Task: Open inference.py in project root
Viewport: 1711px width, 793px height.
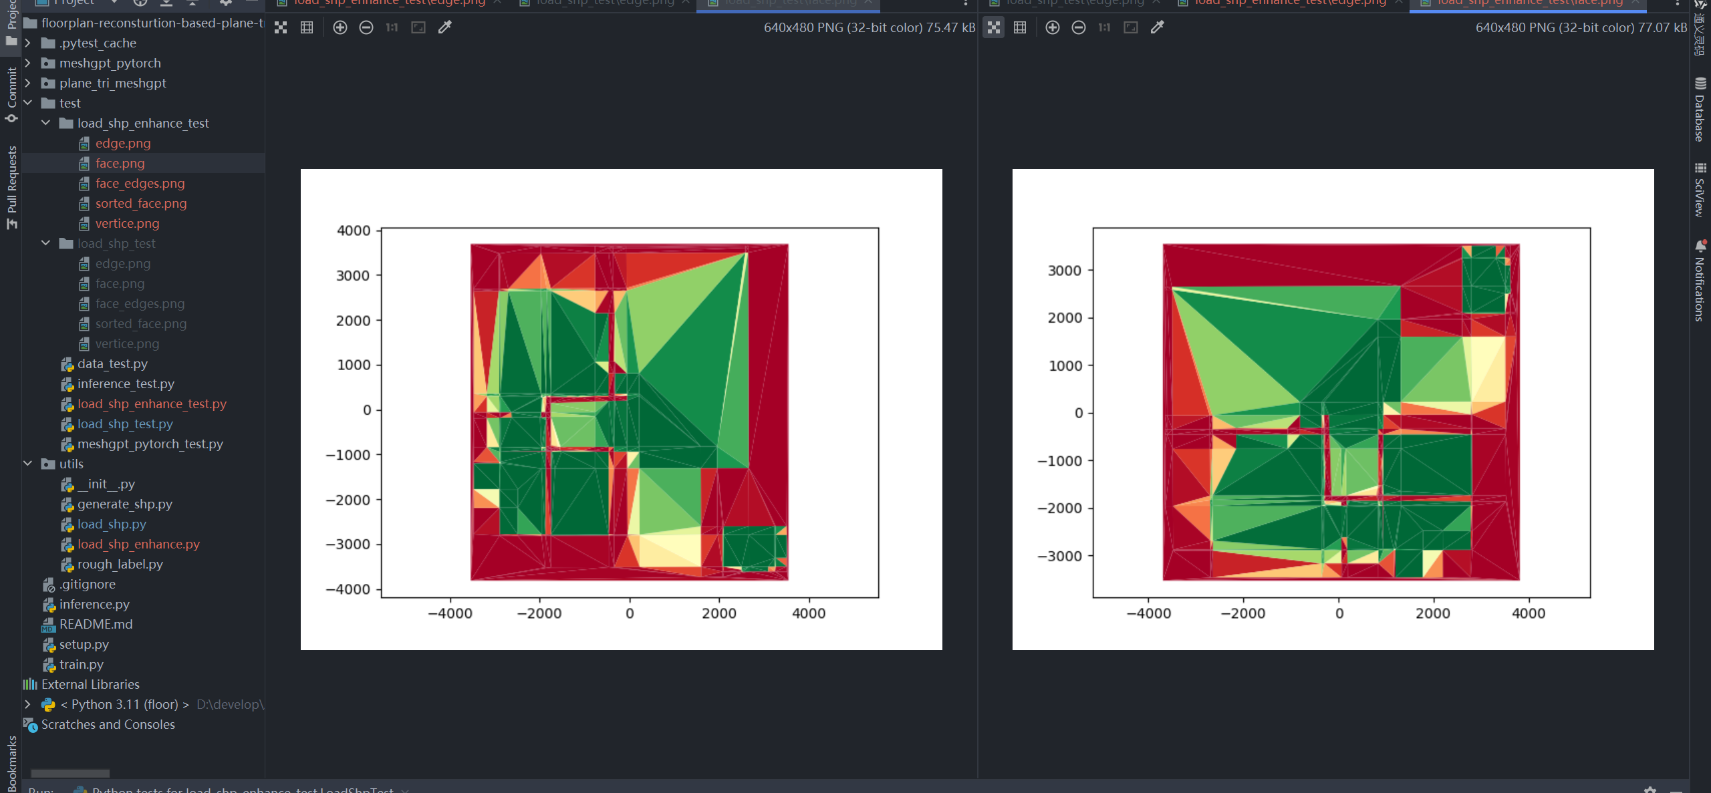Action: pyautogui.click(x=94, y=604)
